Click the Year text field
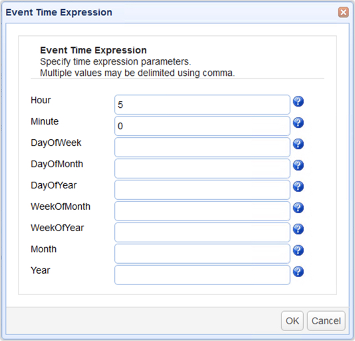Viewport: 355px width, 341px height. pyautogui.click(x=202, y=275)
